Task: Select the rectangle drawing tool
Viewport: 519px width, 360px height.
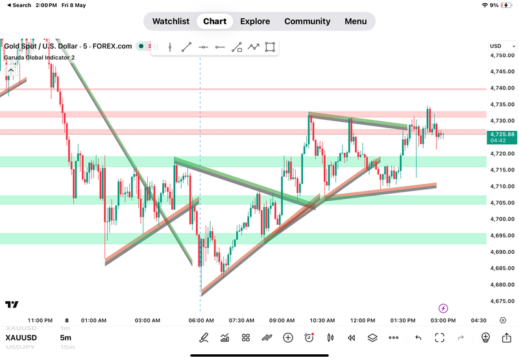Action: [x=270, y=47]
